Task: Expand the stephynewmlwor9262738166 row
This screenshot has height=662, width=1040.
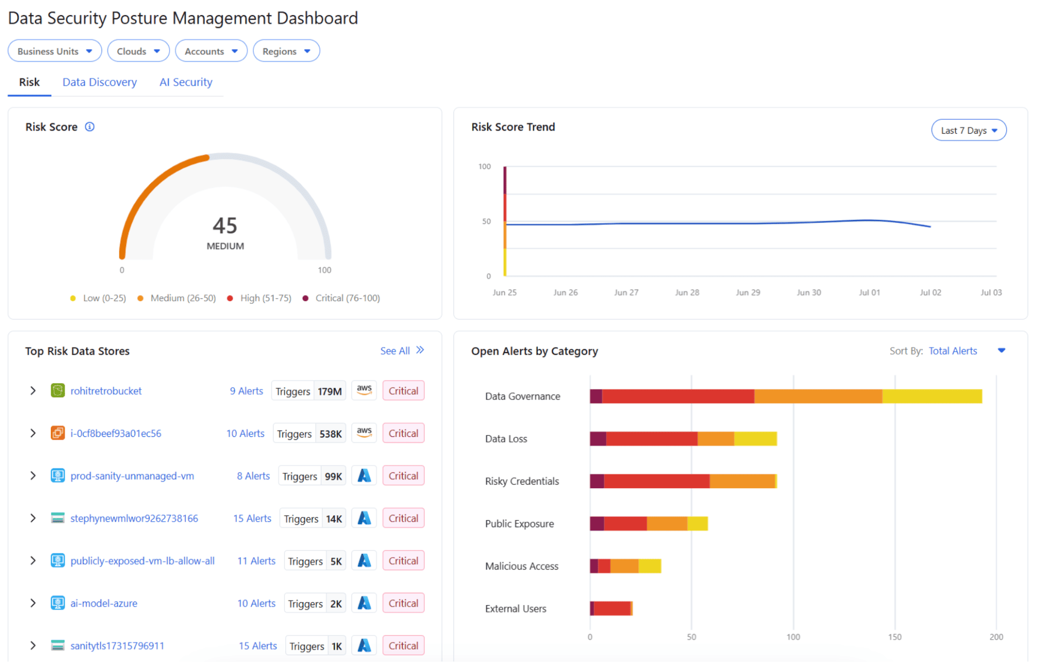Action: pos(33,518)
